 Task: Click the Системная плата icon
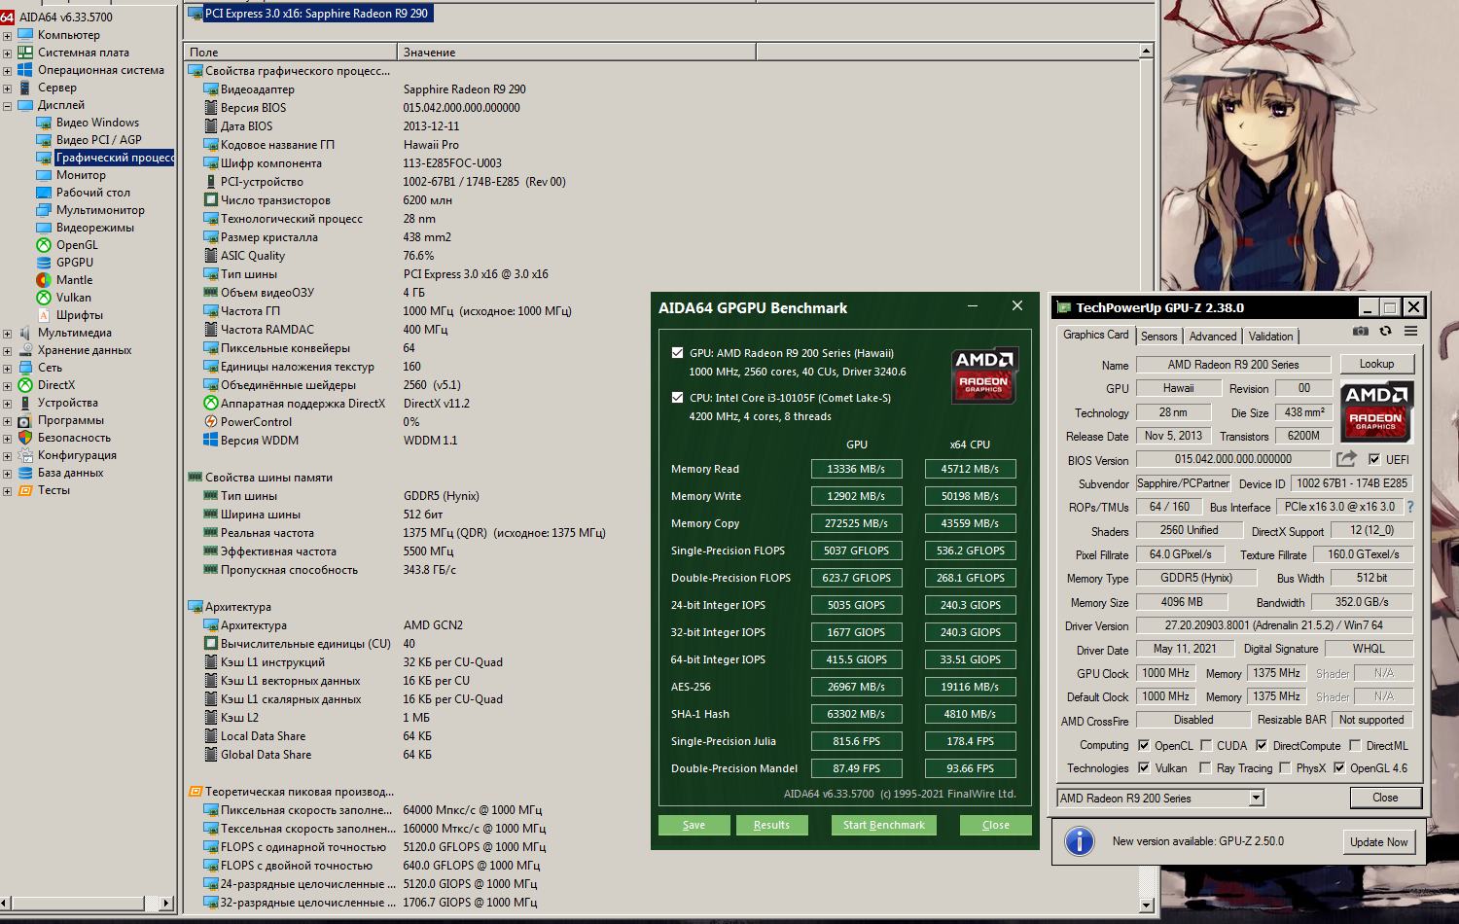[25, 53]
